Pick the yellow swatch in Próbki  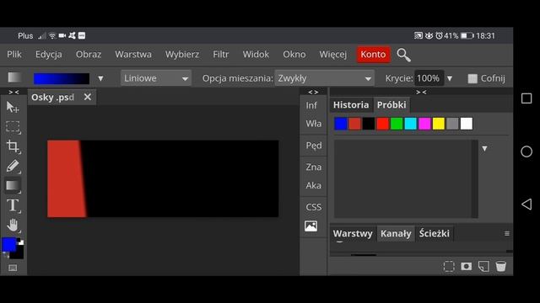pos(439,124)
